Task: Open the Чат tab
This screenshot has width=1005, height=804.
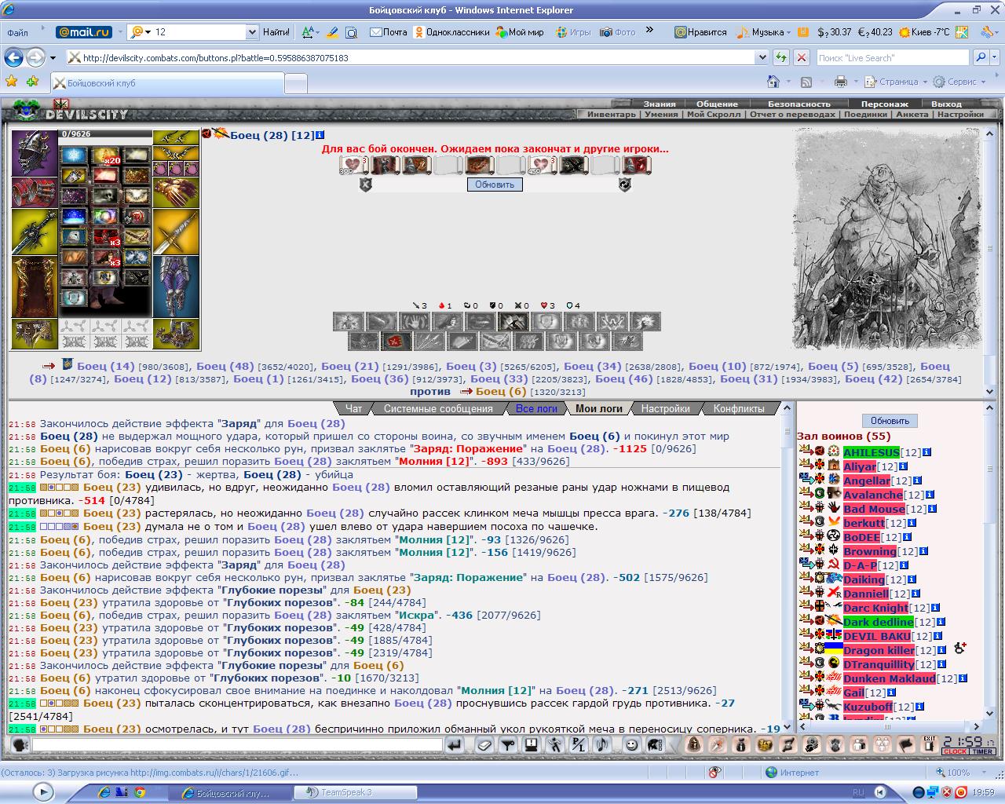Action: (354, 408)
